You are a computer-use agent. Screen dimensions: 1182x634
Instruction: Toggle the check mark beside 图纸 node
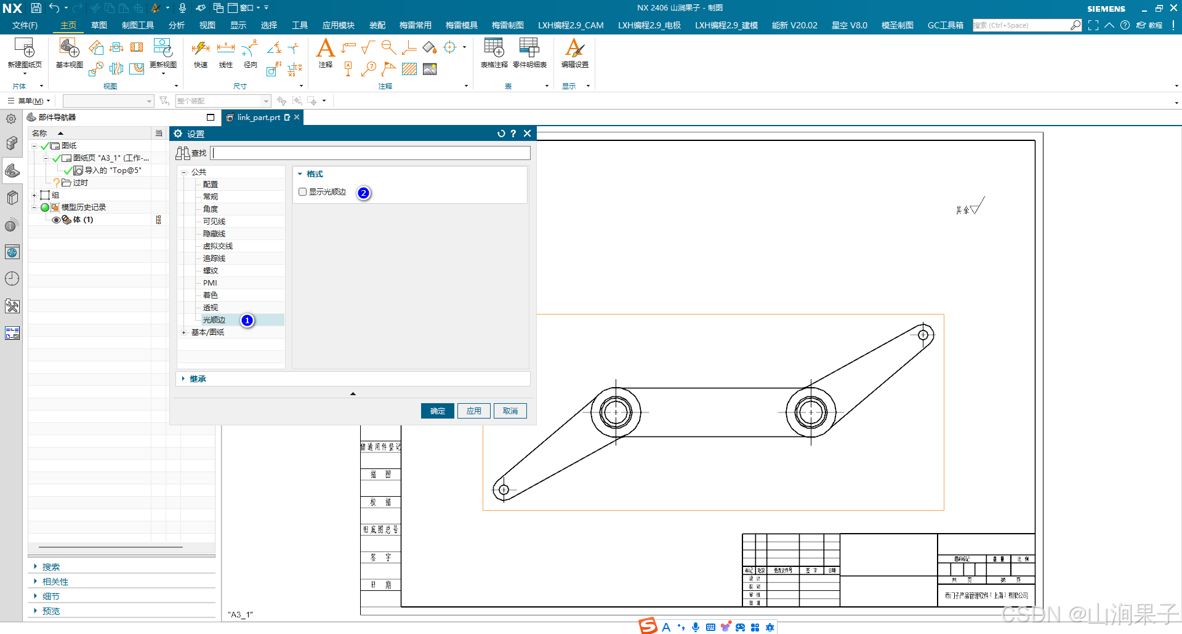pos(44,146)
